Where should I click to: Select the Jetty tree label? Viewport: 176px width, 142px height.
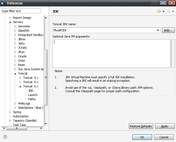(x=21, y=43)
